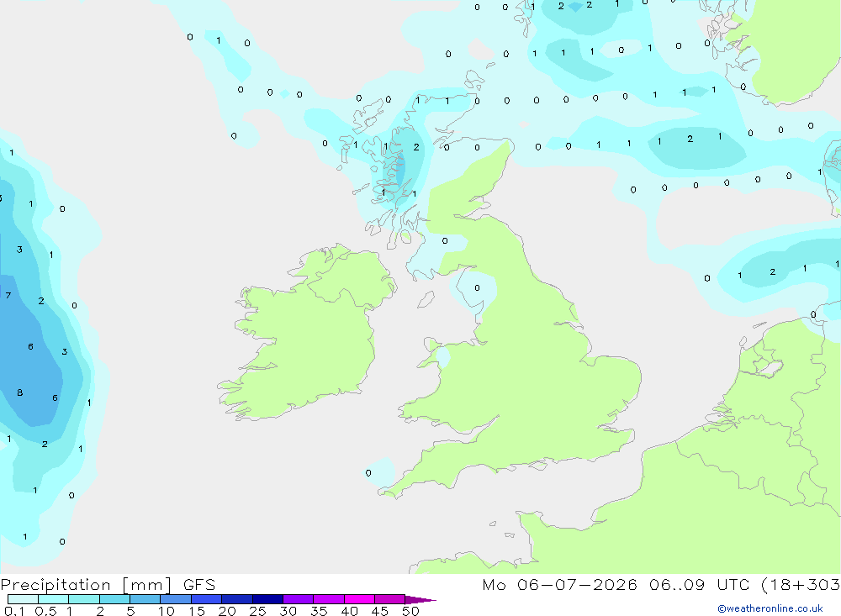Select the 0.5–1 mm legend swatch

coord(54,599)
